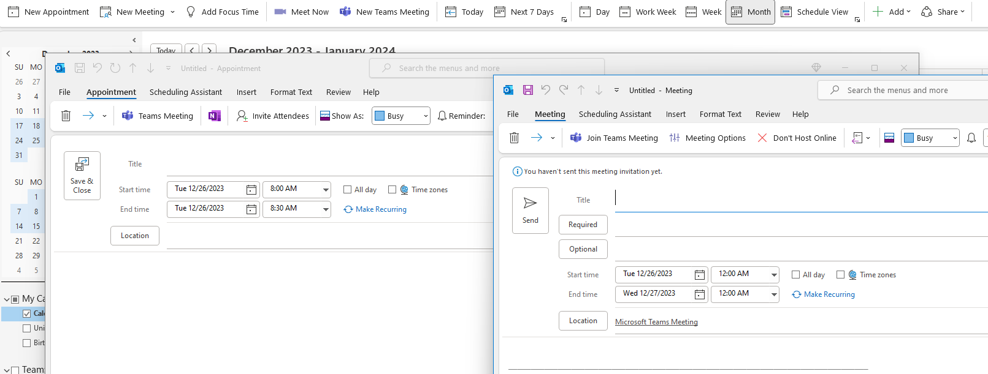The image size is (988, 374).
Task: Click search box in Meeting window
Action: pyautogui.click(x=903, y=90)
